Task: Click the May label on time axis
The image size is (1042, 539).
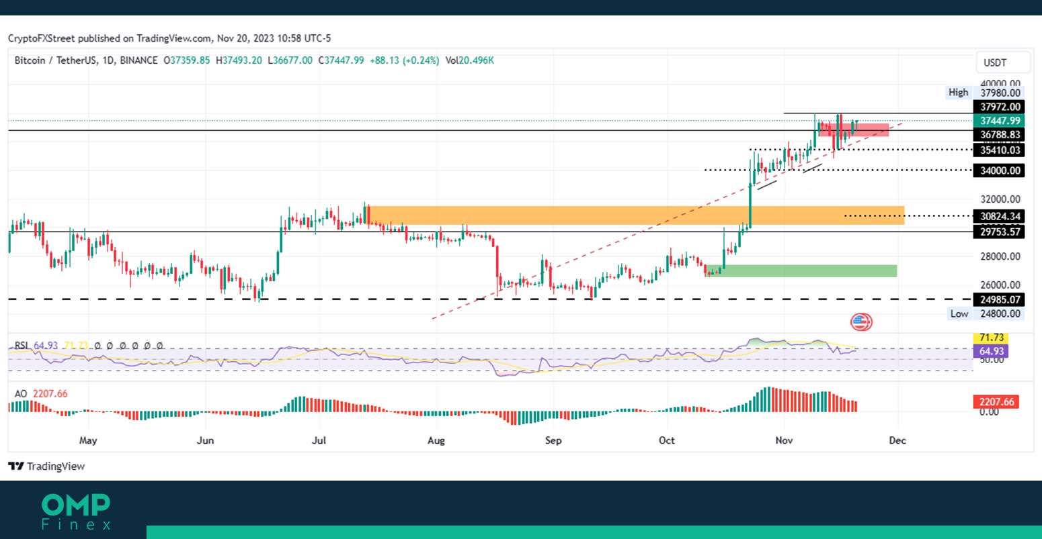Action: coord(88,440)
